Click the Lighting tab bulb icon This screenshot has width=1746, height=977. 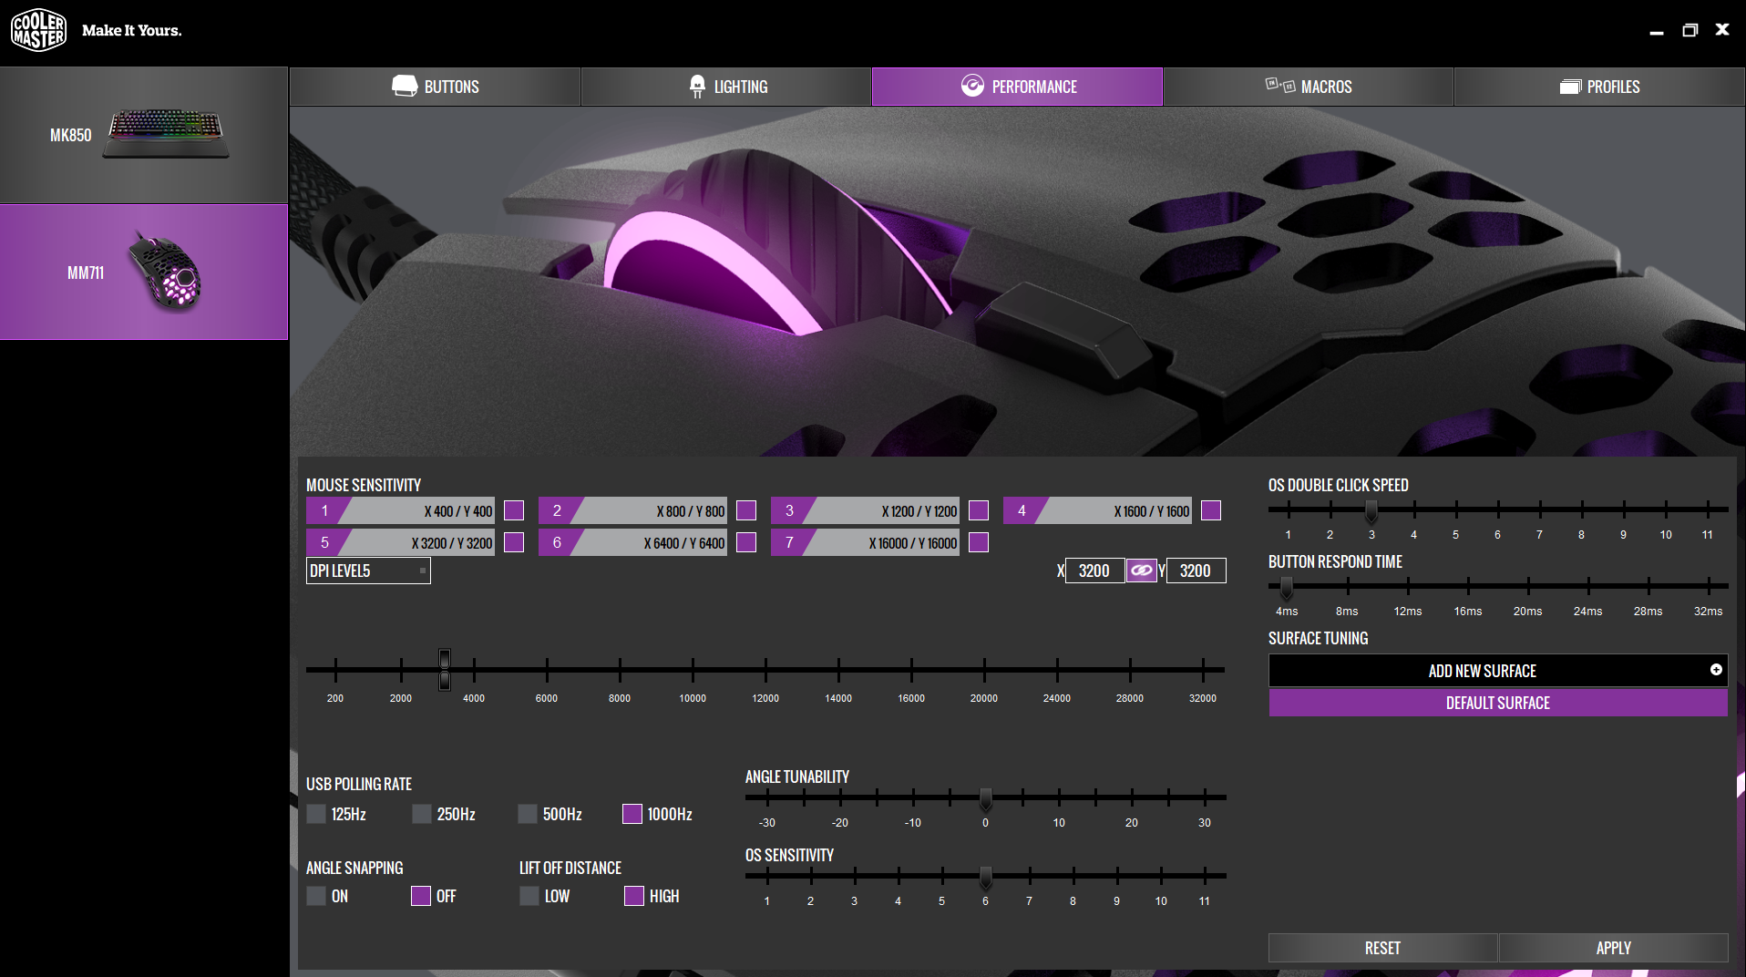click(x=697, y=87)
